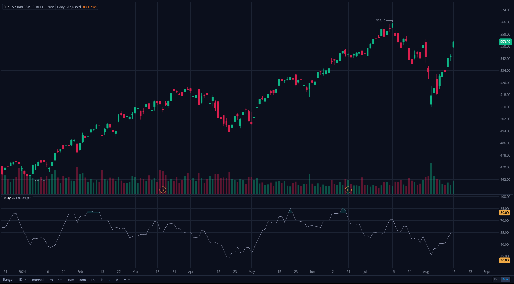Click the June dividend D marker
This screenshot has height=284, width=514.
point(348,190)
